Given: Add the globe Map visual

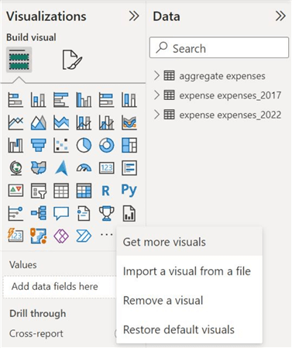Looking at the screenshot, I should pyautogui.click(x=15, y=168).
